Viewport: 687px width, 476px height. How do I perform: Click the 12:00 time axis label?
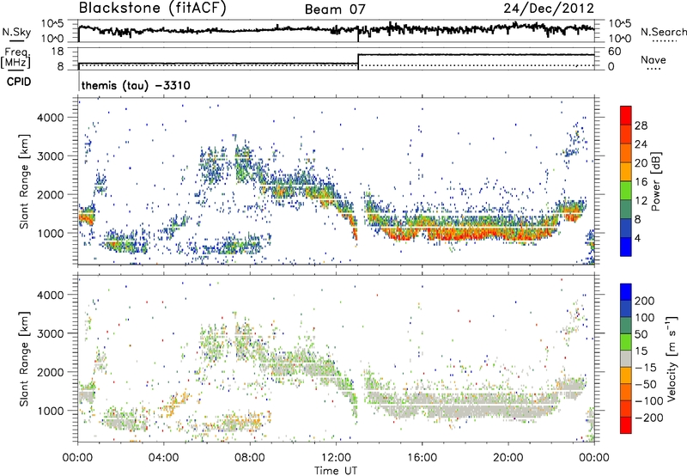pos(336,458)
